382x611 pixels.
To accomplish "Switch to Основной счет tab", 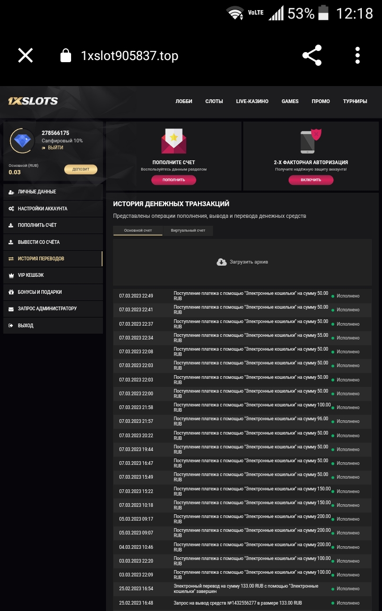I will pos(138,230).
